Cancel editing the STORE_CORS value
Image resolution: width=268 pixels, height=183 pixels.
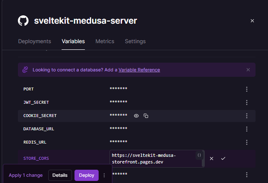pyautogui.click(x=211, y=159)
